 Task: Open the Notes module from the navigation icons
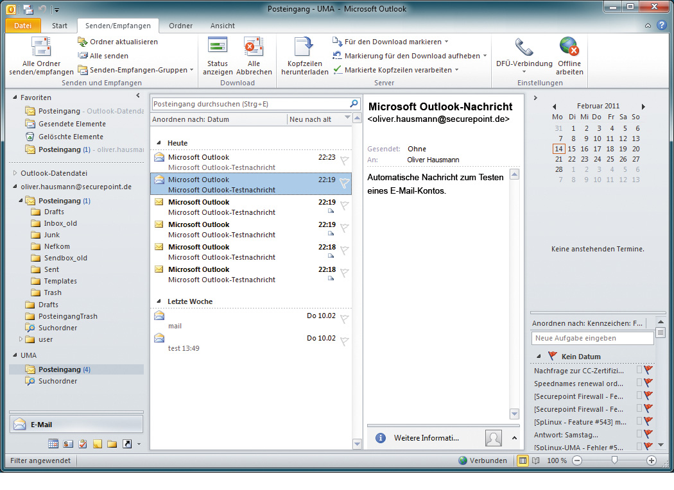[98, 444]
